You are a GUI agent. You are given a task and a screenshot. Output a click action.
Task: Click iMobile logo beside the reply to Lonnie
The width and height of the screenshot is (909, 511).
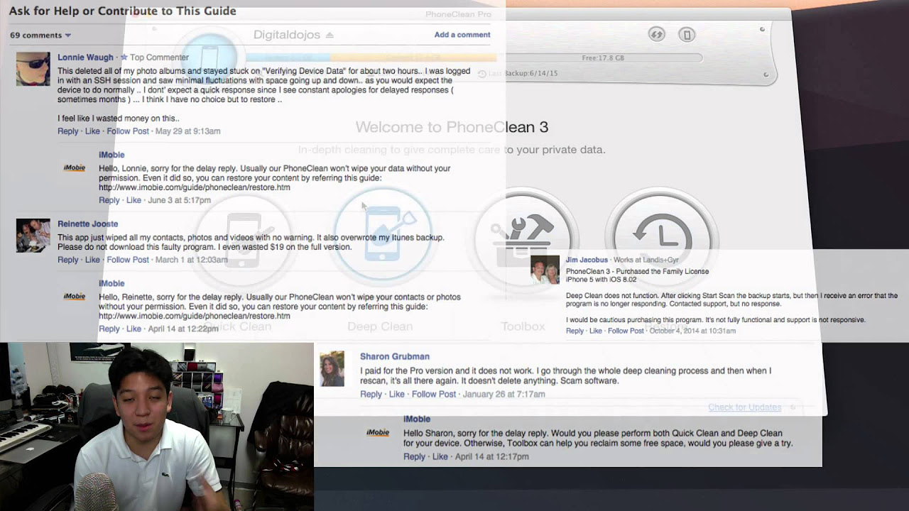pos(75,168)
